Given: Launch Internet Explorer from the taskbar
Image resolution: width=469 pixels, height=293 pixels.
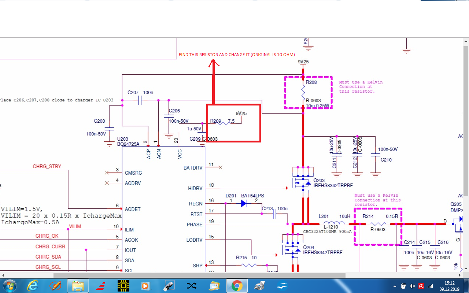Looking at the screenshot, I should (x=33, y=285).
